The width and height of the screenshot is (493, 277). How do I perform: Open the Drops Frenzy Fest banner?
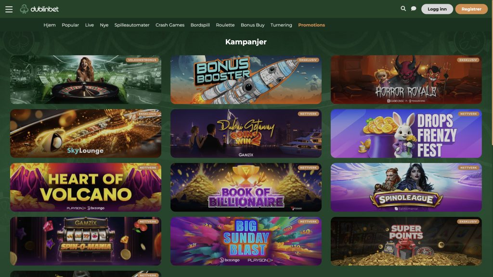coord(406,134)
